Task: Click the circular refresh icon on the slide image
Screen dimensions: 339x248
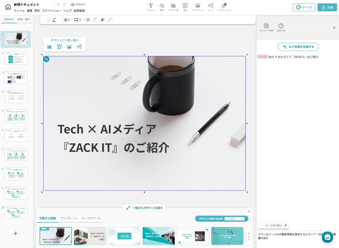Action: pos(46,59)
